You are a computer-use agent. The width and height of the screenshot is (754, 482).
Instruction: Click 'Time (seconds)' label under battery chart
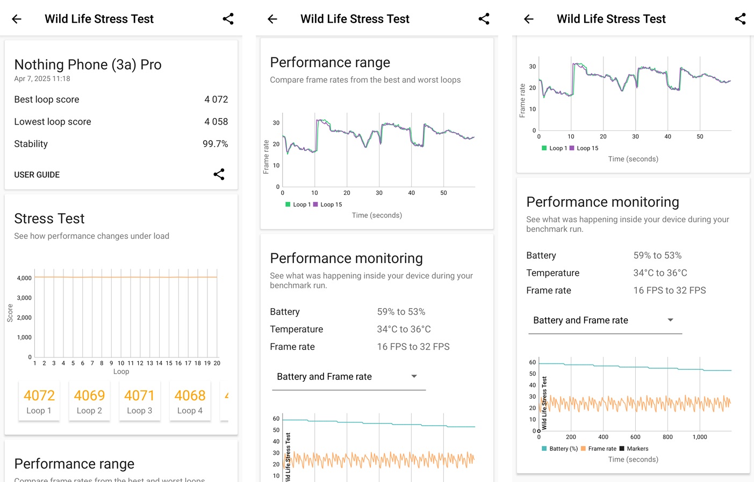pos(633,459)
